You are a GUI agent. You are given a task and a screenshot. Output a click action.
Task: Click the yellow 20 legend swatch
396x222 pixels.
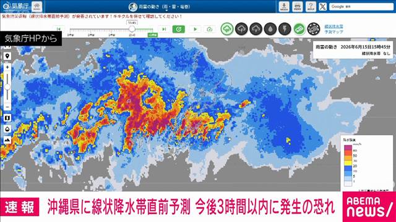348,163
